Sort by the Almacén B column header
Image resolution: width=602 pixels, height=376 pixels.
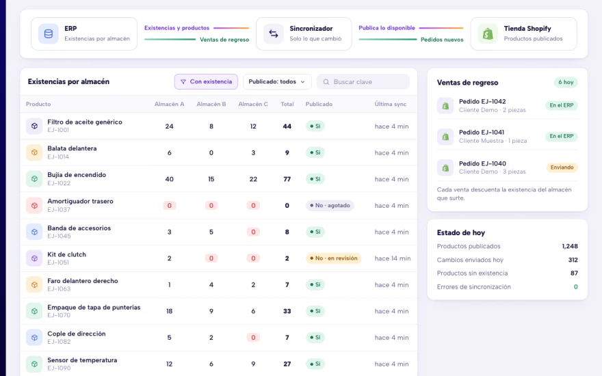[x=211, y=104]
